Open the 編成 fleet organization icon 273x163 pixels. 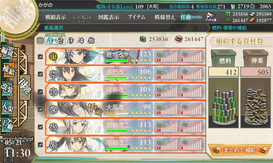[x=8, y=52]
